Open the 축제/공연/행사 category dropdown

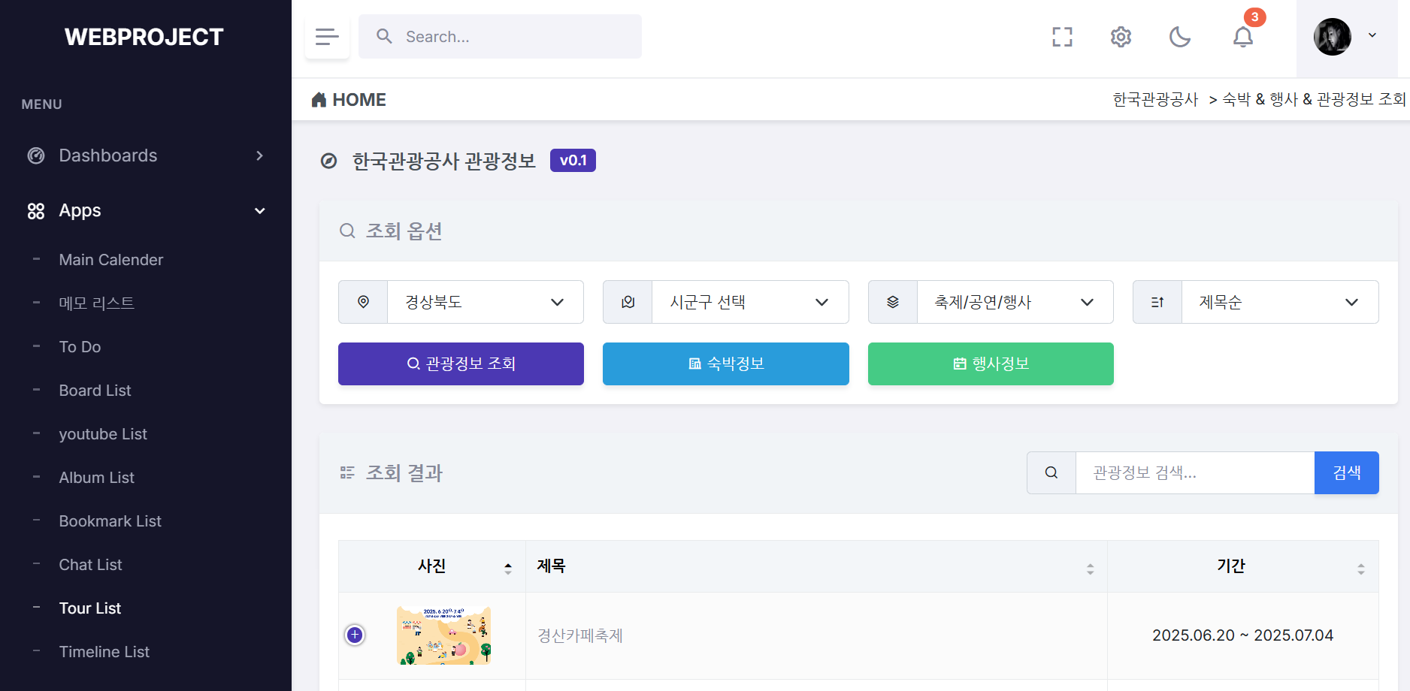tap(1014, 302)
